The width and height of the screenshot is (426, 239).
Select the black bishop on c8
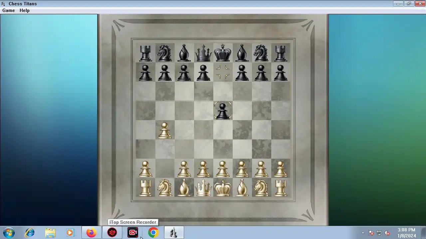pos(184,53)
